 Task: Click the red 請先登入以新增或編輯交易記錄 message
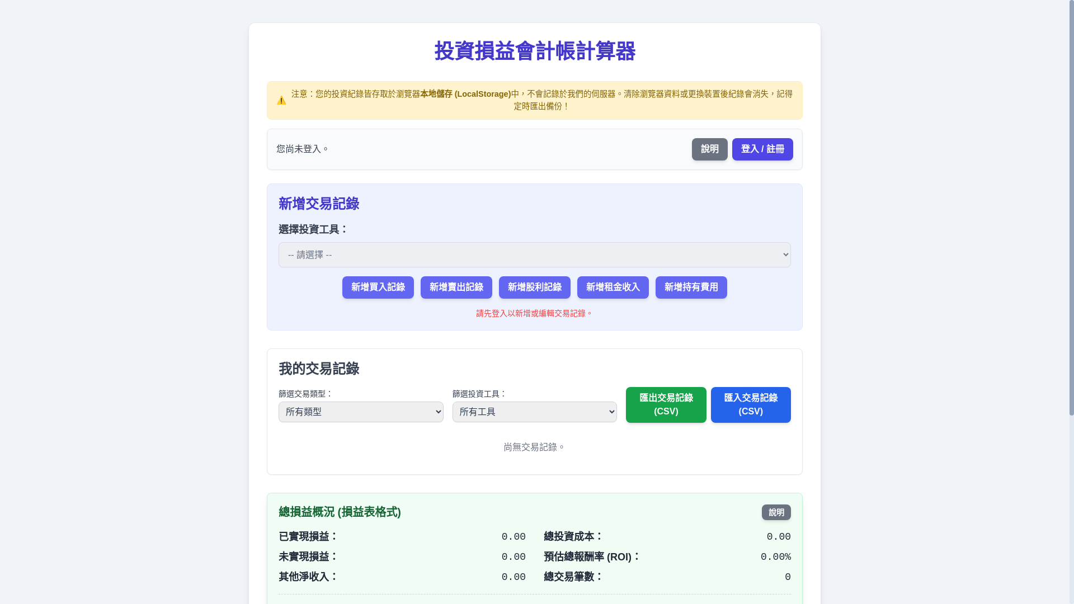tap(534, 314)
